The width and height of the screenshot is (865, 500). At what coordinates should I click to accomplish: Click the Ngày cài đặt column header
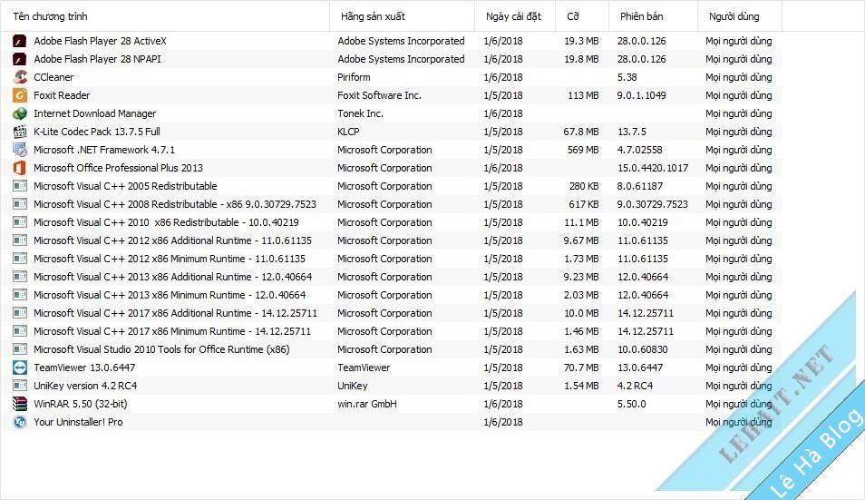click(x=515, y=16)
